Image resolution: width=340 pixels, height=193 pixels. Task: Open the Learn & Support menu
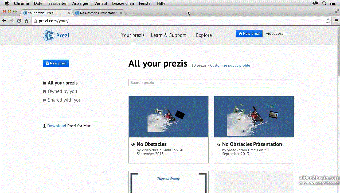point(168,35)
